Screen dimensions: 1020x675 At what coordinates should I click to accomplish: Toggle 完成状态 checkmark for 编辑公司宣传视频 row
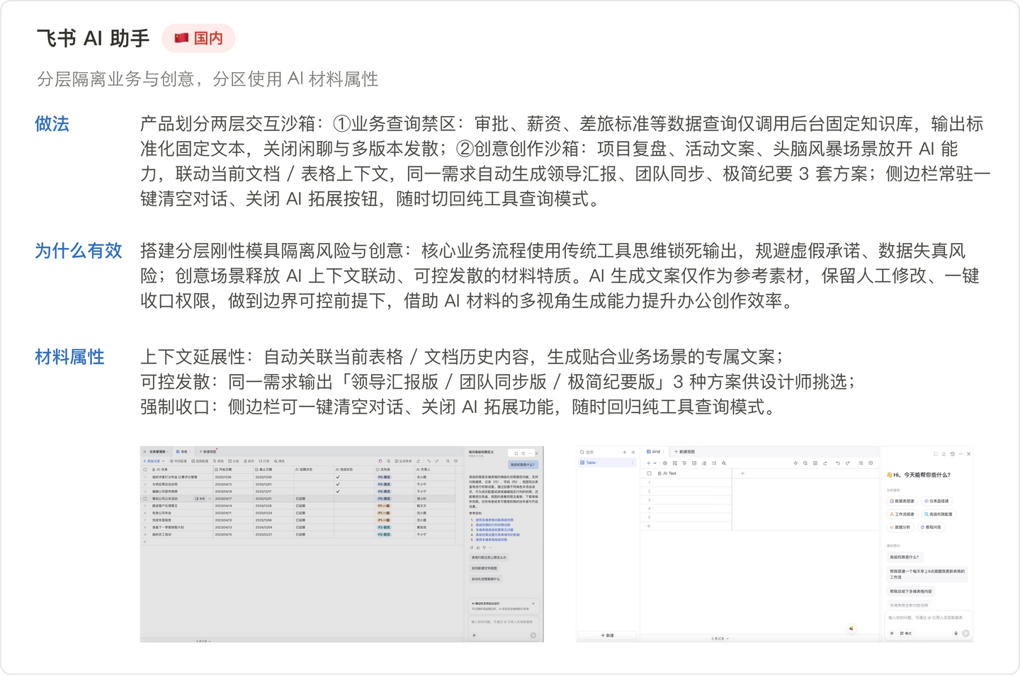338,491
